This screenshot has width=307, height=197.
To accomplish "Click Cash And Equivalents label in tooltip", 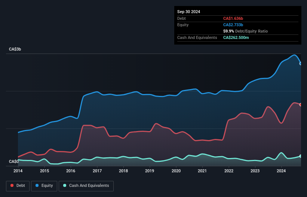I will pyautogui.click(x=197, y=37).
